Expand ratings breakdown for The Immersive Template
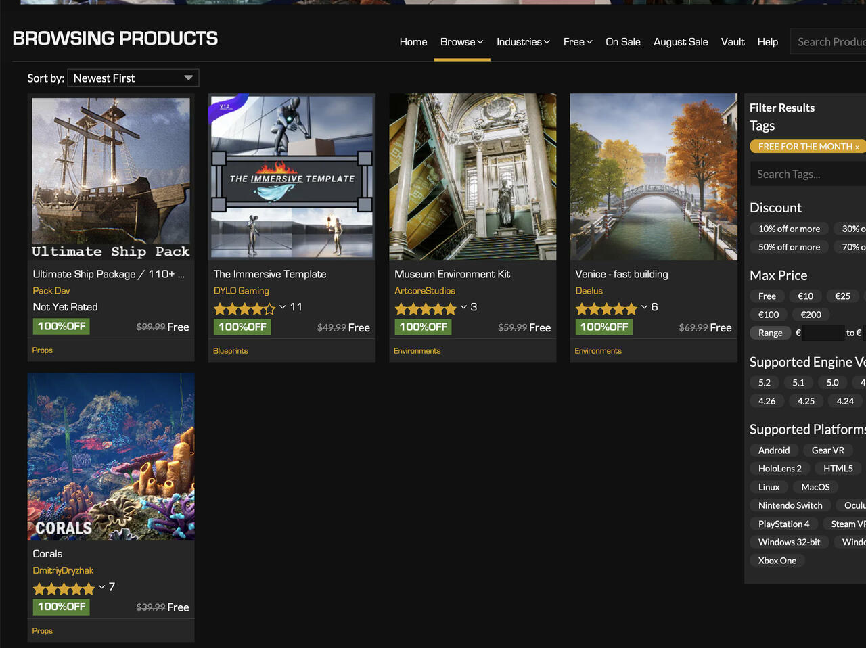This screenshot has height=648, width=866. point(283,307)
